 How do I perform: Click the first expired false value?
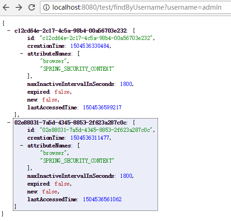click(x=62, y=92)
